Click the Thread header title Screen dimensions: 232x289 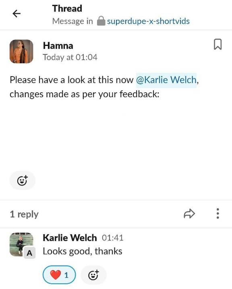tap(67, 8)
